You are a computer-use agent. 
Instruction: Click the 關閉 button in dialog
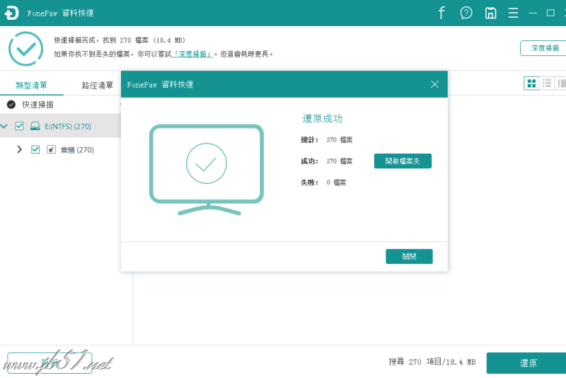[409, 256]
